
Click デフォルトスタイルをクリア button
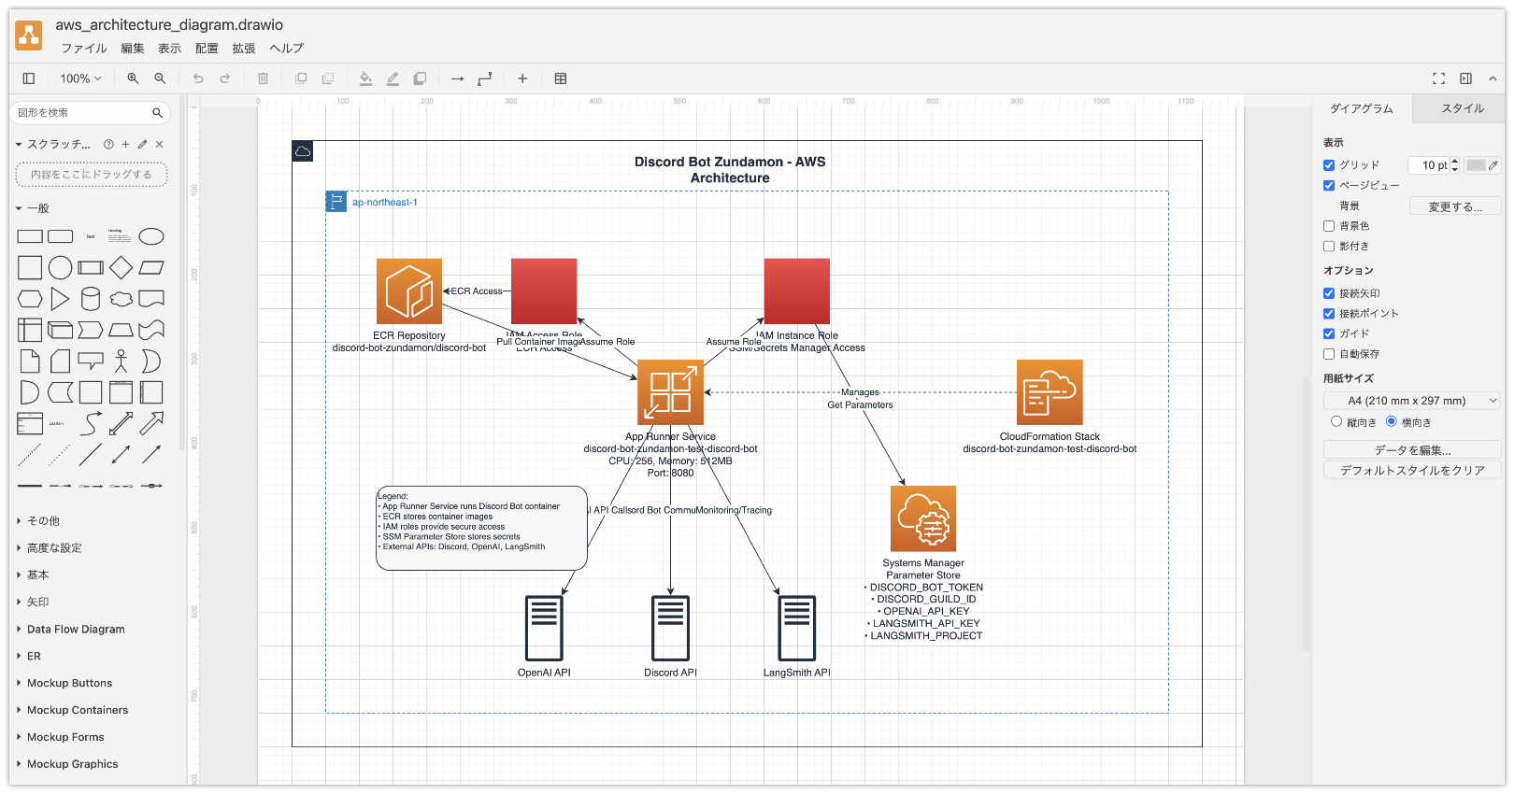(x=1412, y=470)
